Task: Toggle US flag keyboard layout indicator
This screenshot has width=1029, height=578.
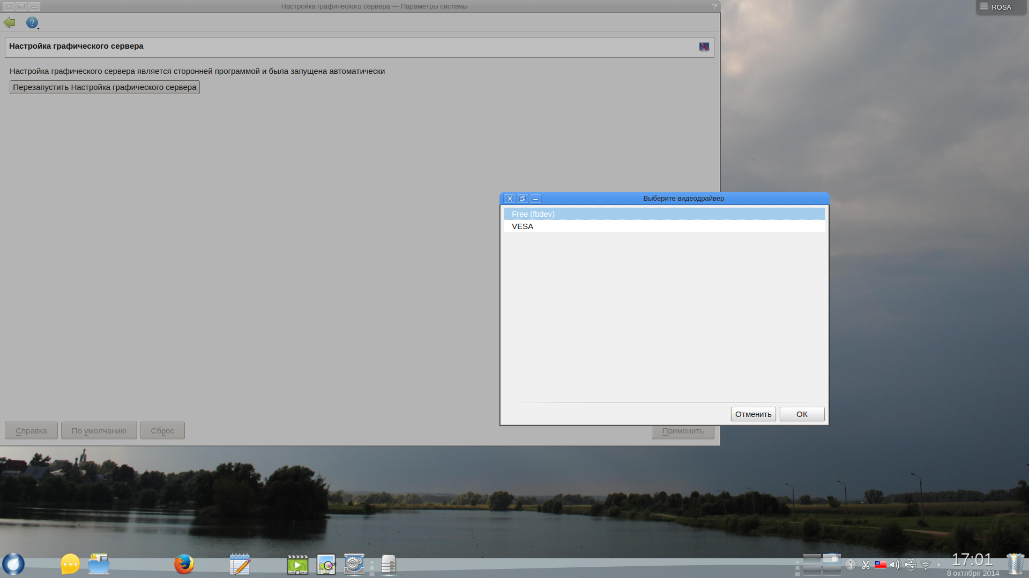Action: 881,564
